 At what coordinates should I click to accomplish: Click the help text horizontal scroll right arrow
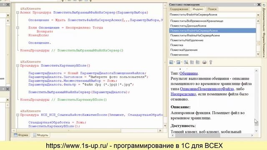click(x=252, y=135)
